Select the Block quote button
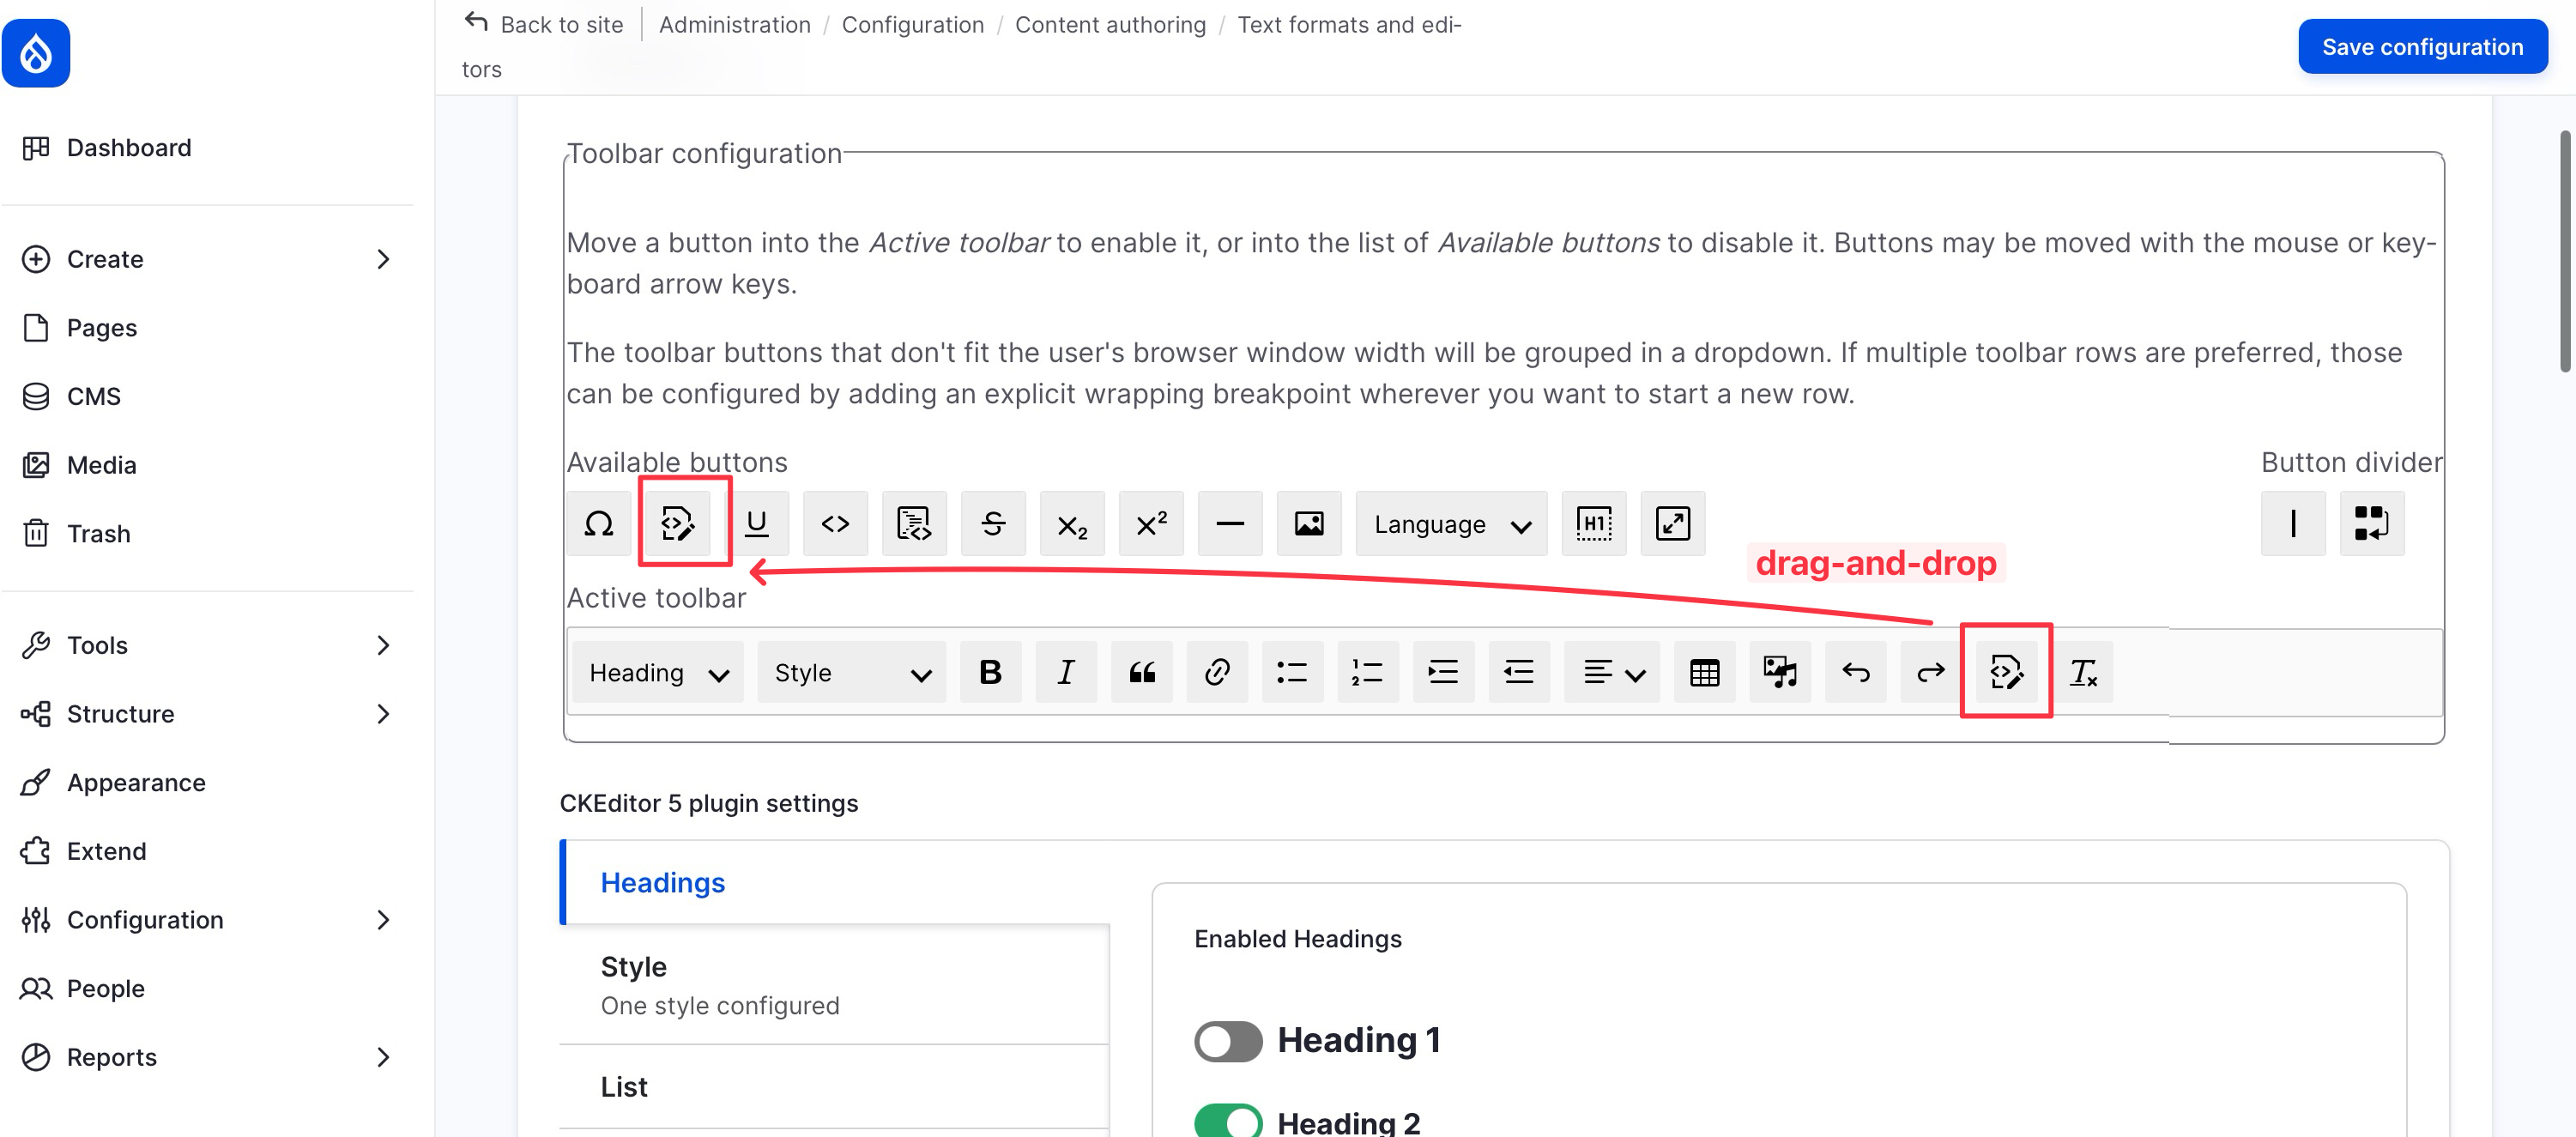 [x=1141, y=672]
